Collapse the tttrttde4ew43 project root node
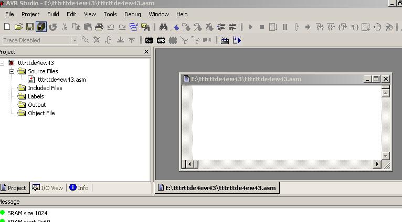 tap(2, 63)
